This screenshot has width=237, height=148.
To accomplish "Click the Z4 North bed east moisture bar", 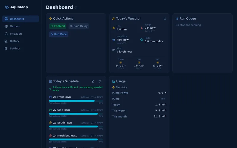I will (76, 139).
